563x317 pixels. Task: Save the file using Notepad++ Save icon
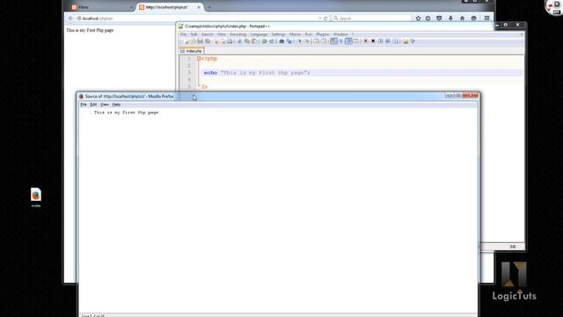[200, 41]
